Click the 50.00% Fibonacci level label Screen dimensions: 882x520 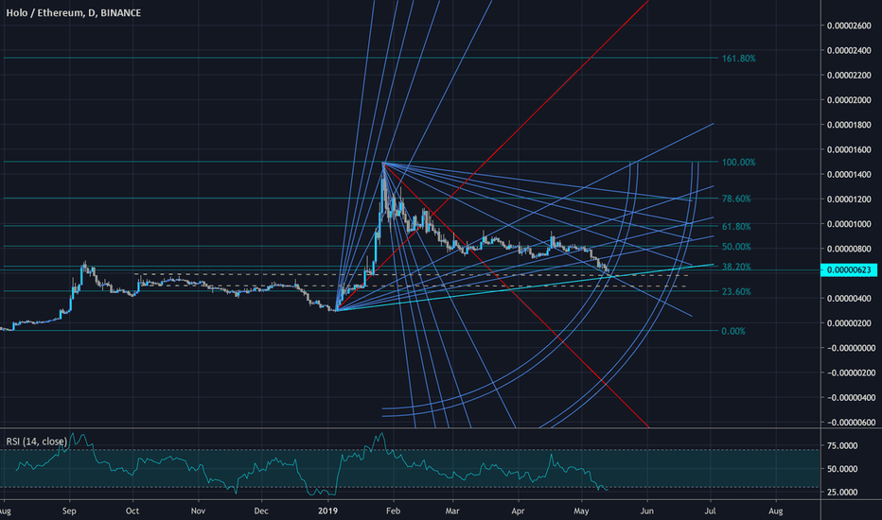tap(736, 247)
